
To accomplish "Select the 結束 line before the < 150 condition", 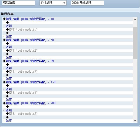I will click(x=68, y=79).
